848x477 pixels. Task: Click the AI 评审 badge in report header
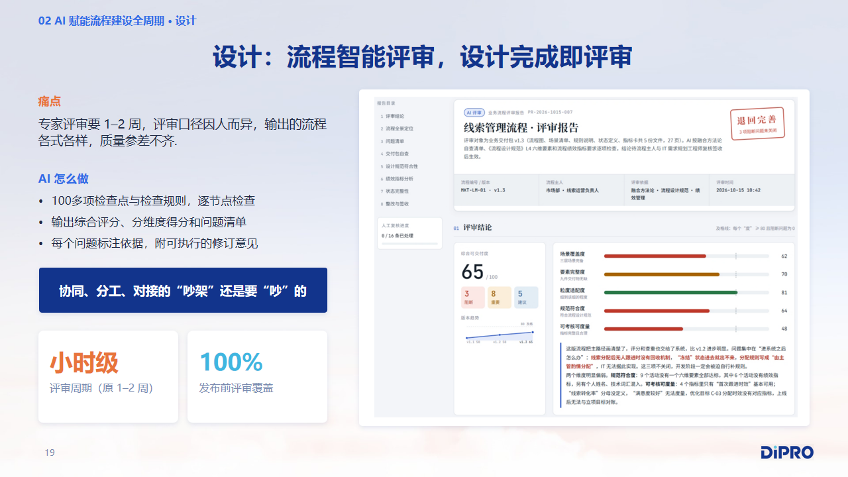coord(474,113)
